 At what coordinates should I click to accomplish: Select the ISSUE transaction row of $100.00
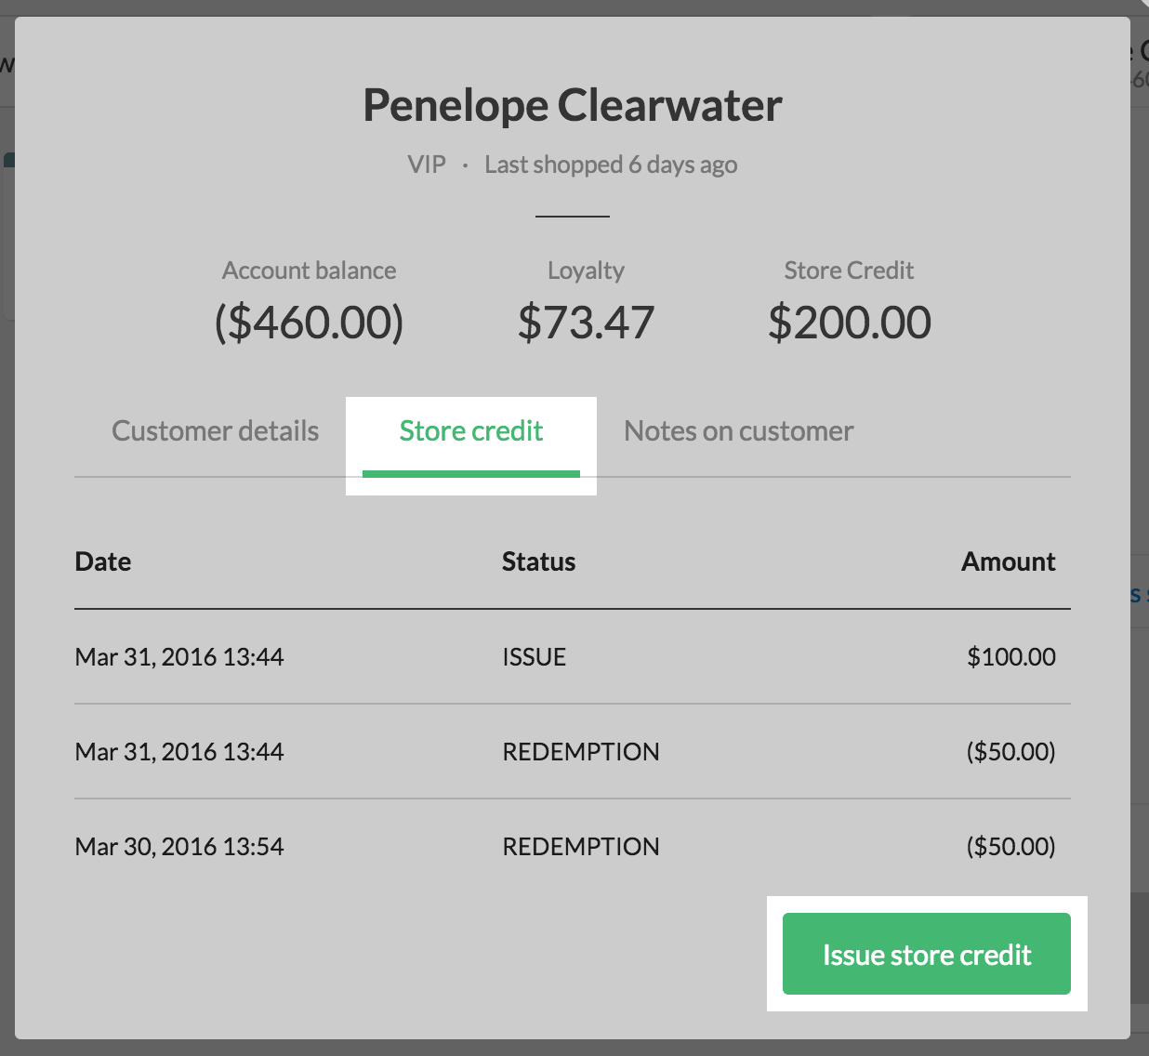(573, 657)
